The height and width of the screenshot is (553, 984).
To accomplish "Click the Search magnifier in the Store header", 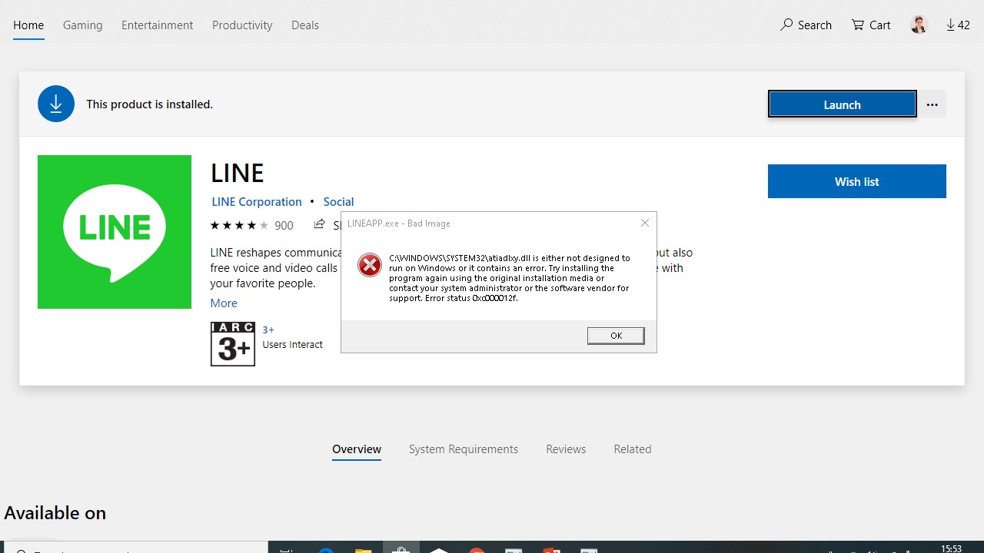I will [x=786, y=25].
